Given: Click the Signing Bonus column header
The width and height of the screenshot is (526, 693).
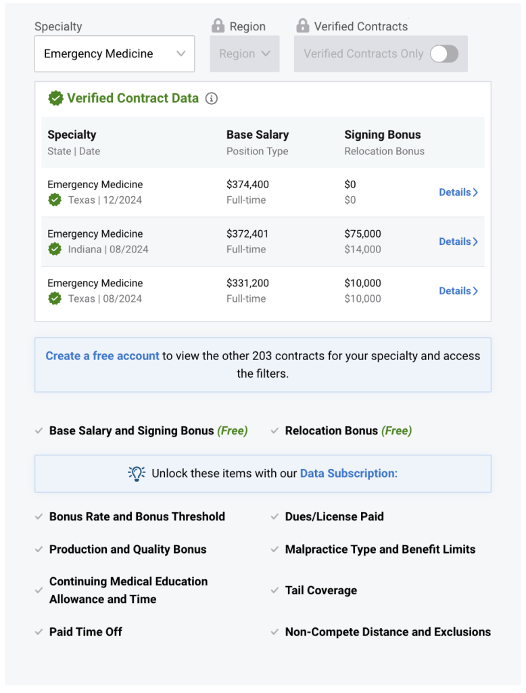Looking at the screenshot, I should 382,135.
